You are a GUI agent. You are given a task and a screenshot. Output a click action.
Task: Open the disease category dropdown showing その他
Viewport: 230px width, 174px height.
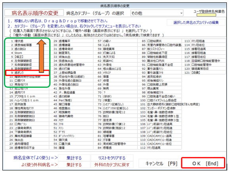coord(157,13)
